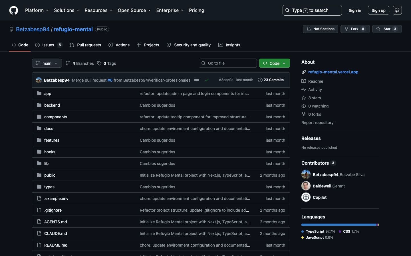Click the README.md file icon
This screenshot has width=411, height=256.
coord(39,245)
